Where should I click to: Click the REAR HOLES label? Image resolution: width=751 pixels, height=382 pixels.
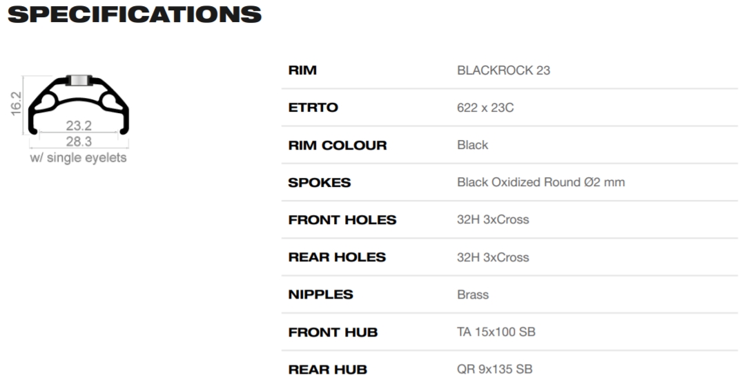[337, 257]
